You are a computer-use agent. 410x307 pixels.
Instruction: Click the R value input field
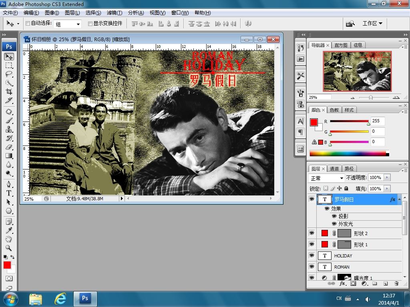point(378,121)
